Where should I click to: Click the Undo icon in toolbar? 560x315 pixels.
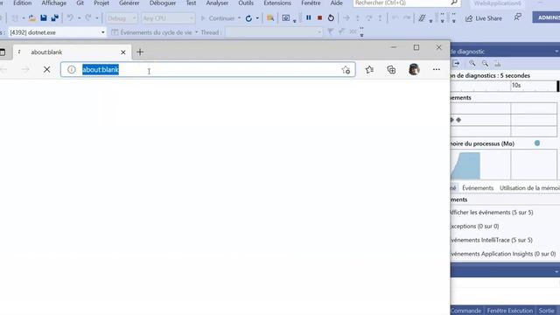click(70, 17)
